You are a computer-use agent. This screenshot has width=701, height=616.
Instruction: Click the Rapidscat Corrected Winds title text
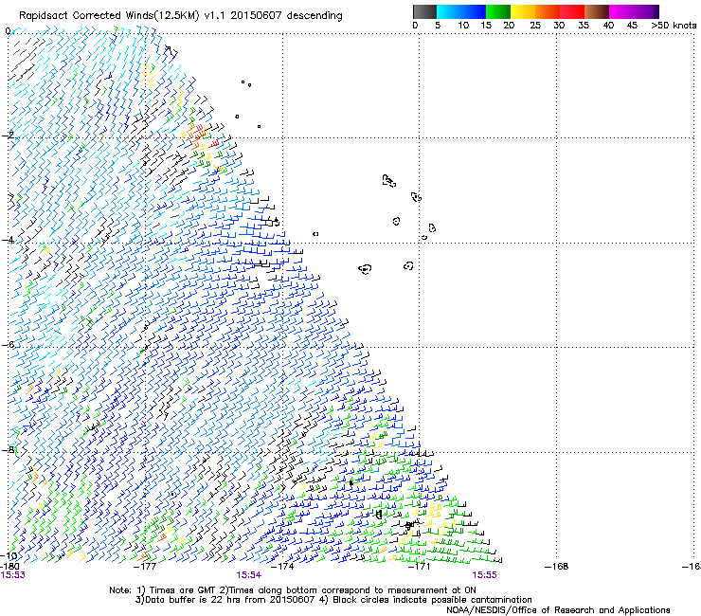181,16
